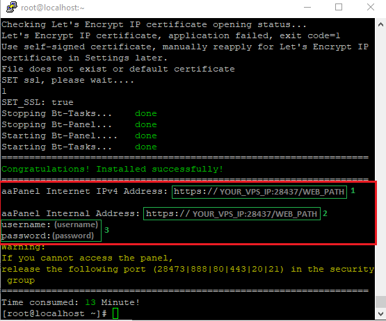Click the username credential line
The height and width of the screenshot is (321, 386).
(50, 224)
